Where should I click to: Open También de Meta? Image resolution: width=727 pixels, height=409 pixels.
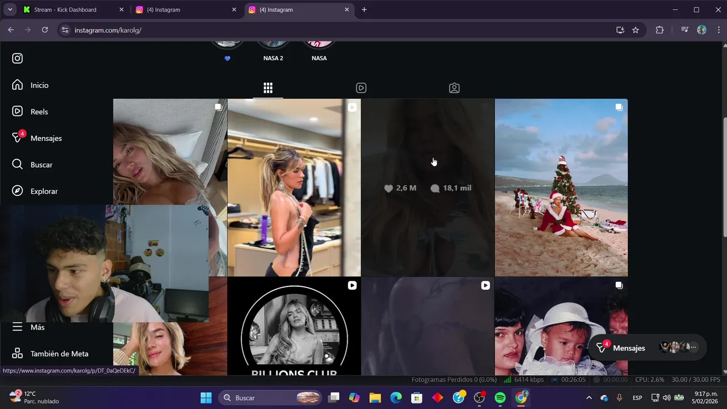coord(50,353)
